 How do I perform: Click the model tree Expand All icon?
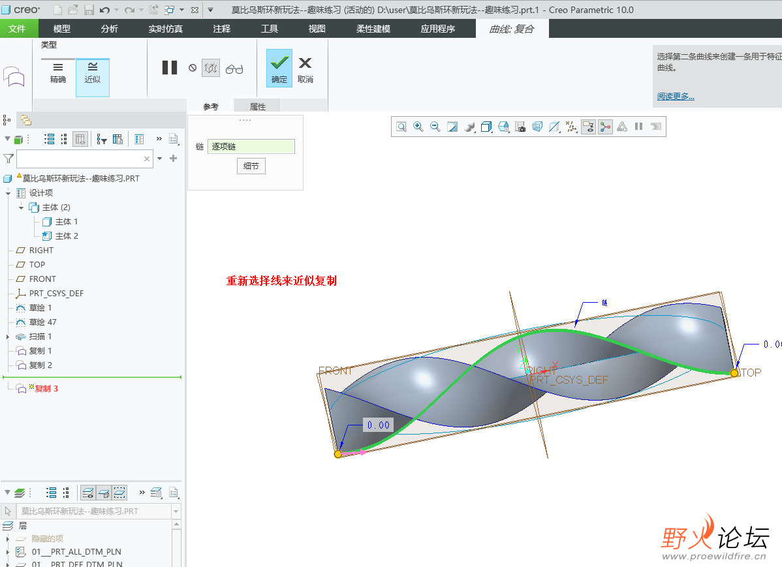click(x=50, y=139)
